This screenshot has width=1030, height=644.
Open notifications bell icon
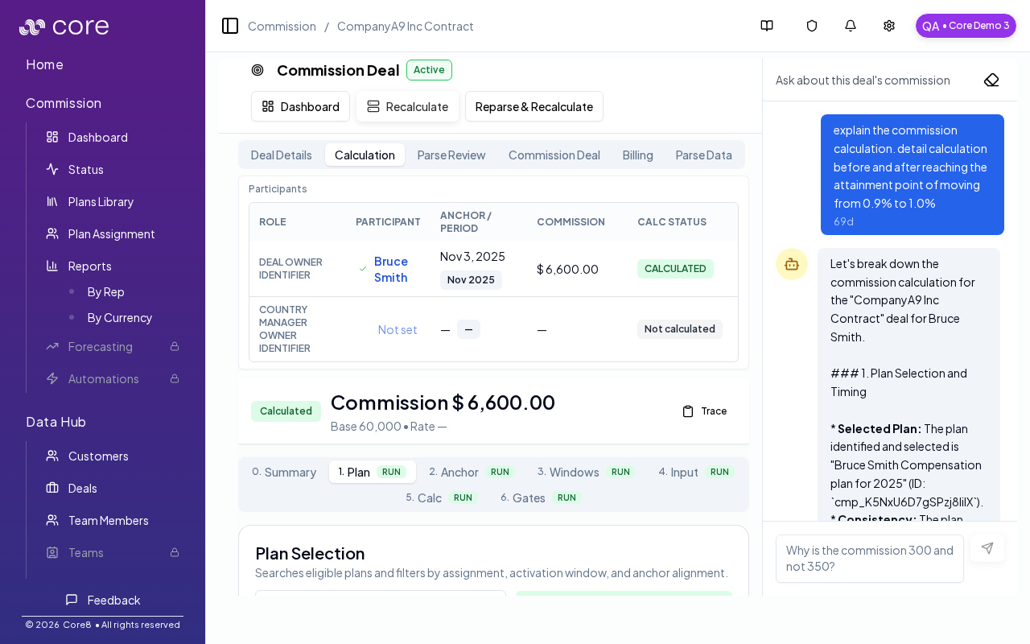851,26
